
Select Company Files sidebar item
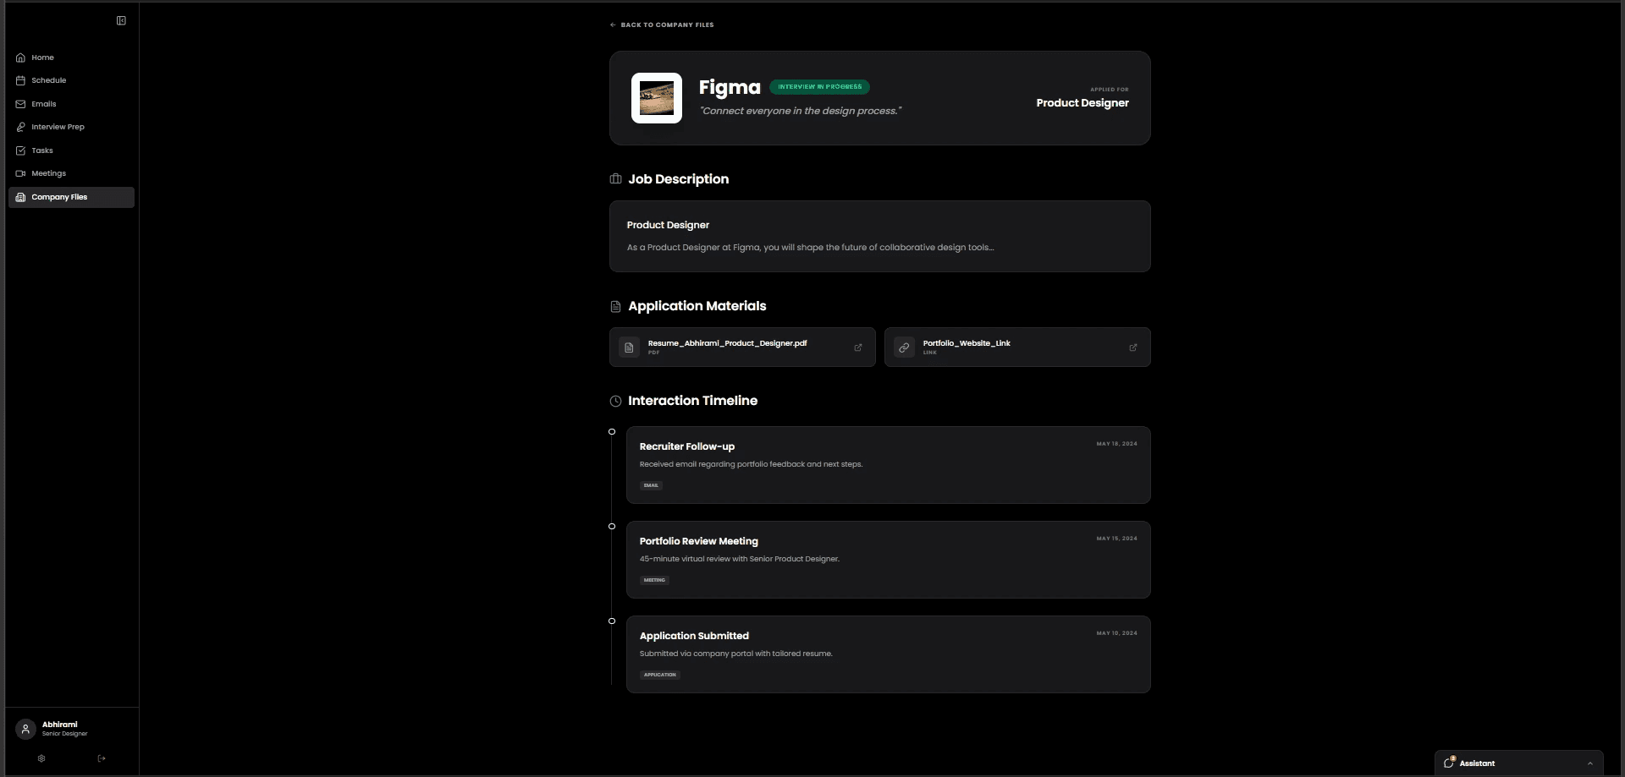tap(71, 197)
